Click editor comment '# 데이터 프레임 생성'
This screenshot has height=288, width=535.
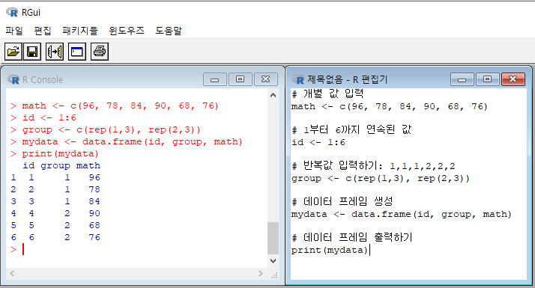(x=342, y=202)
